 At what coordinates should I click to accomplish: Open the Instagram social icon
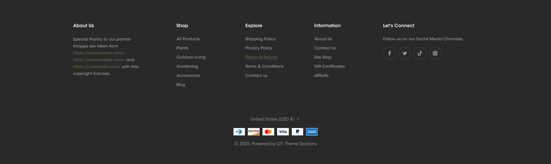click(x=435, y=53)
